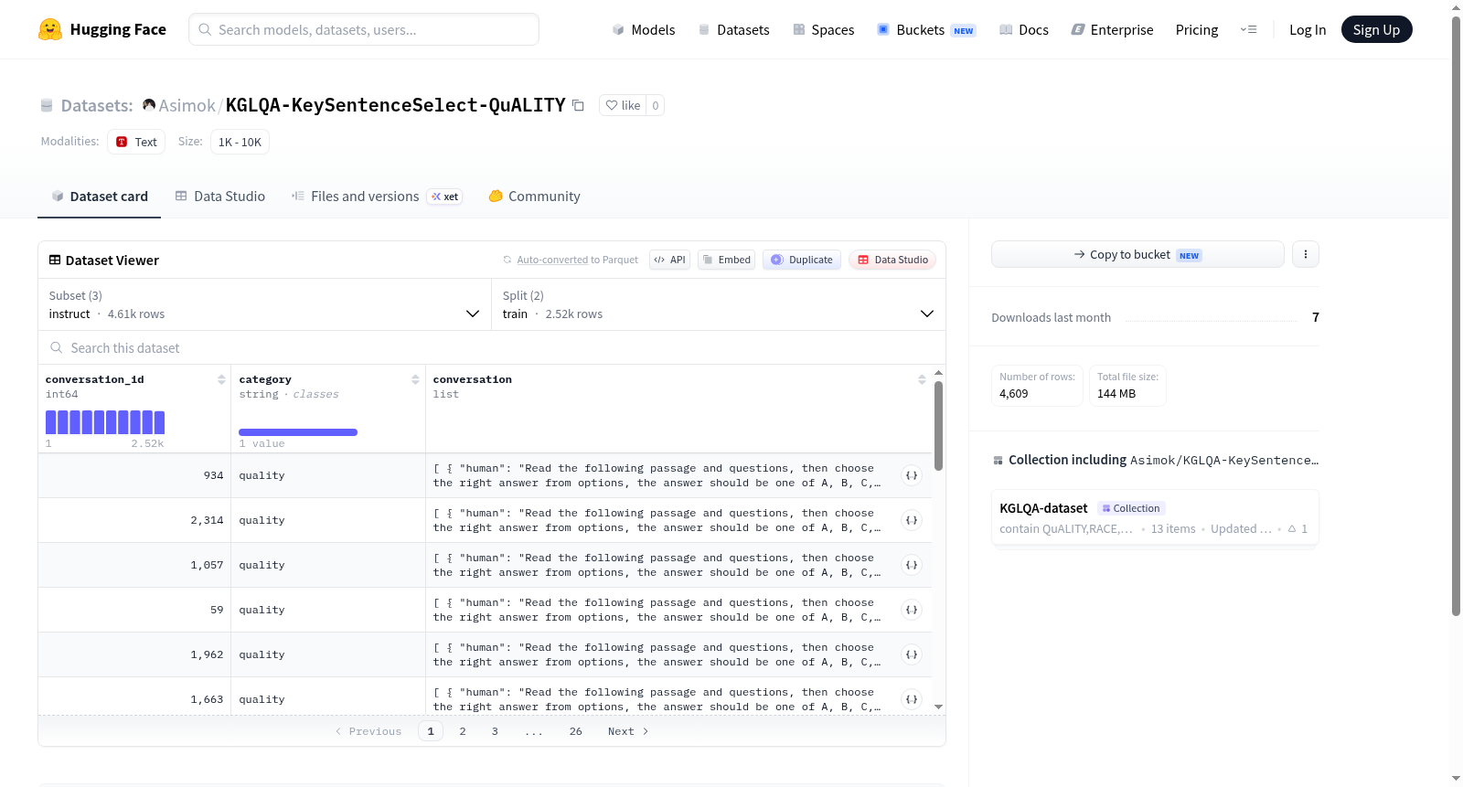Click the API button in Dataset Viewer
Screen dimensions: 1463x787
(x=669, y=260)
